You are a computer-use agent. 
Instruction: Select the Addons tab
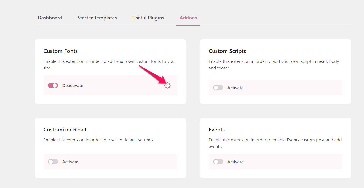point(188,18)
